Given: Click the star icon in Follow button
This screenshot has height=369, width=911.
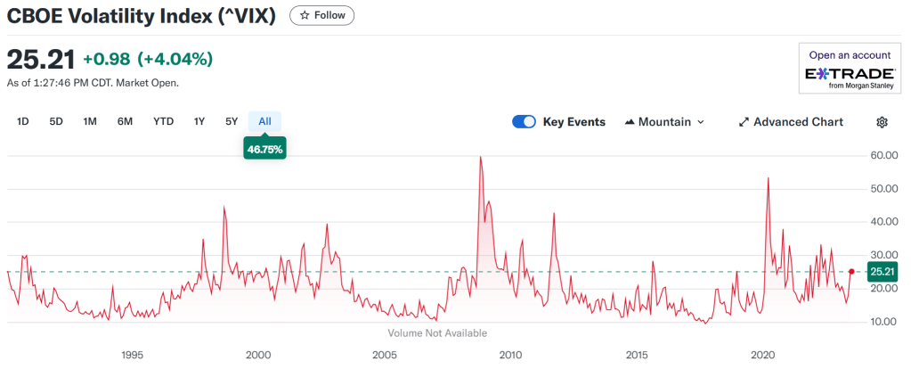Looking at the screenshot, I should tap(305, 15).
